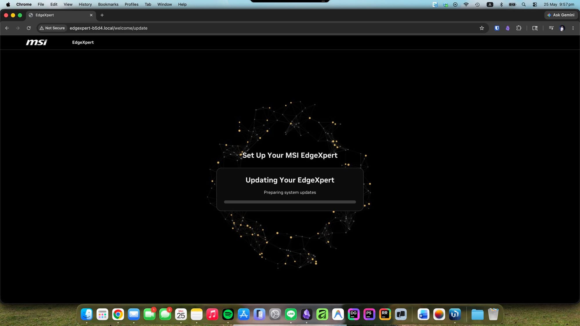Open the File menu
This screenshot has width=580, height=326.
click(x=41, y=4)
